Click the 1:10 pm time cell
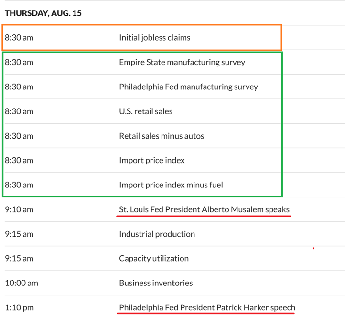 click(19, 307)
